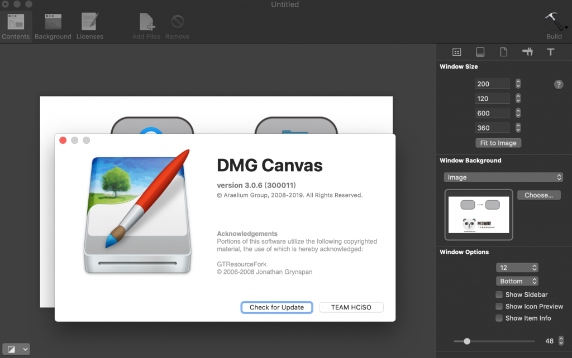Click the Acknowledgements heading
The image size is (572, 358).
tap(247, 234)
